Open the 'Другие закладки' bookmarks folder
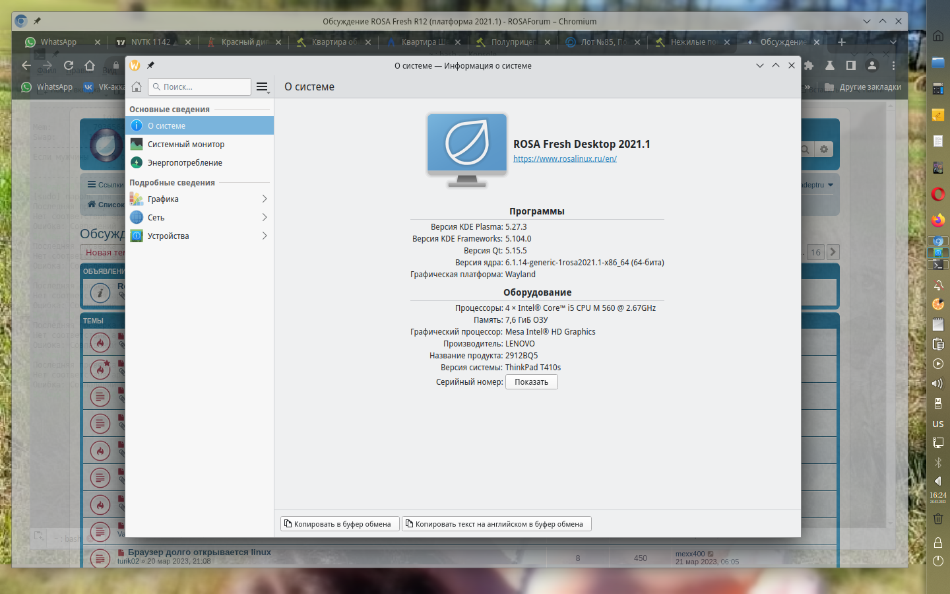 pos(863,87)
